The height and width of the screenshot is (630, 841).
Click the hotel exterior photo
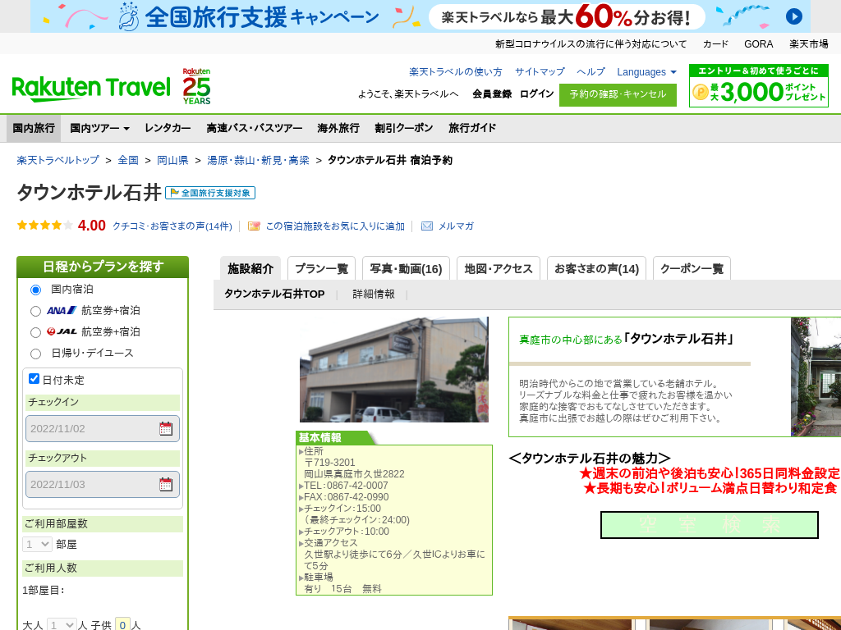393,369
